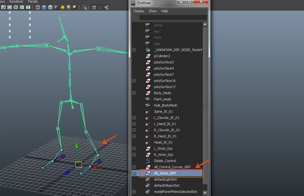
Task: Click the persp camera icon in Outliner
Action: (147, 25)
